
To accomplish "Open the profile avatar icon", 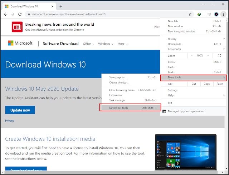I will 216,14.
